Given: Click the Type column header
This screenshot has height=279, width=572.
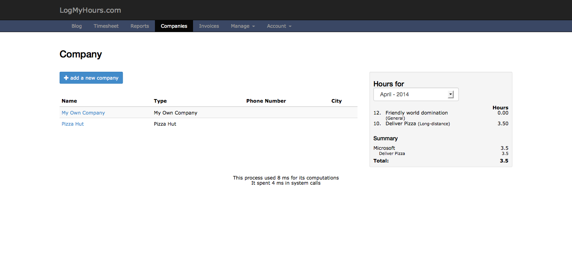Looking at the screenshot, I should pyautogui.click(x=160, y=101).
